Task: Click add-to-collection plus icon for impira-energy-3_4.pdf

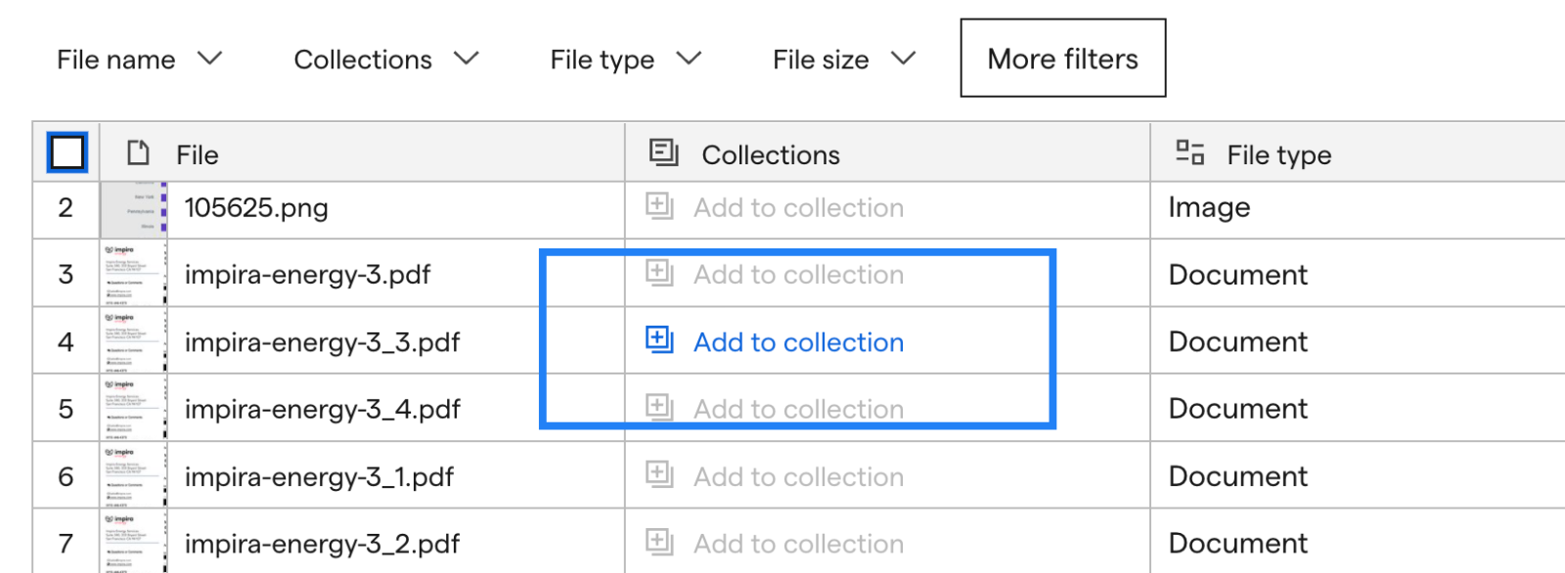Action: click(x=659, y=407)
